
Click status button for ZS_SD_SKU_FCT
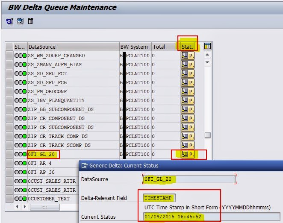point(188,73)
